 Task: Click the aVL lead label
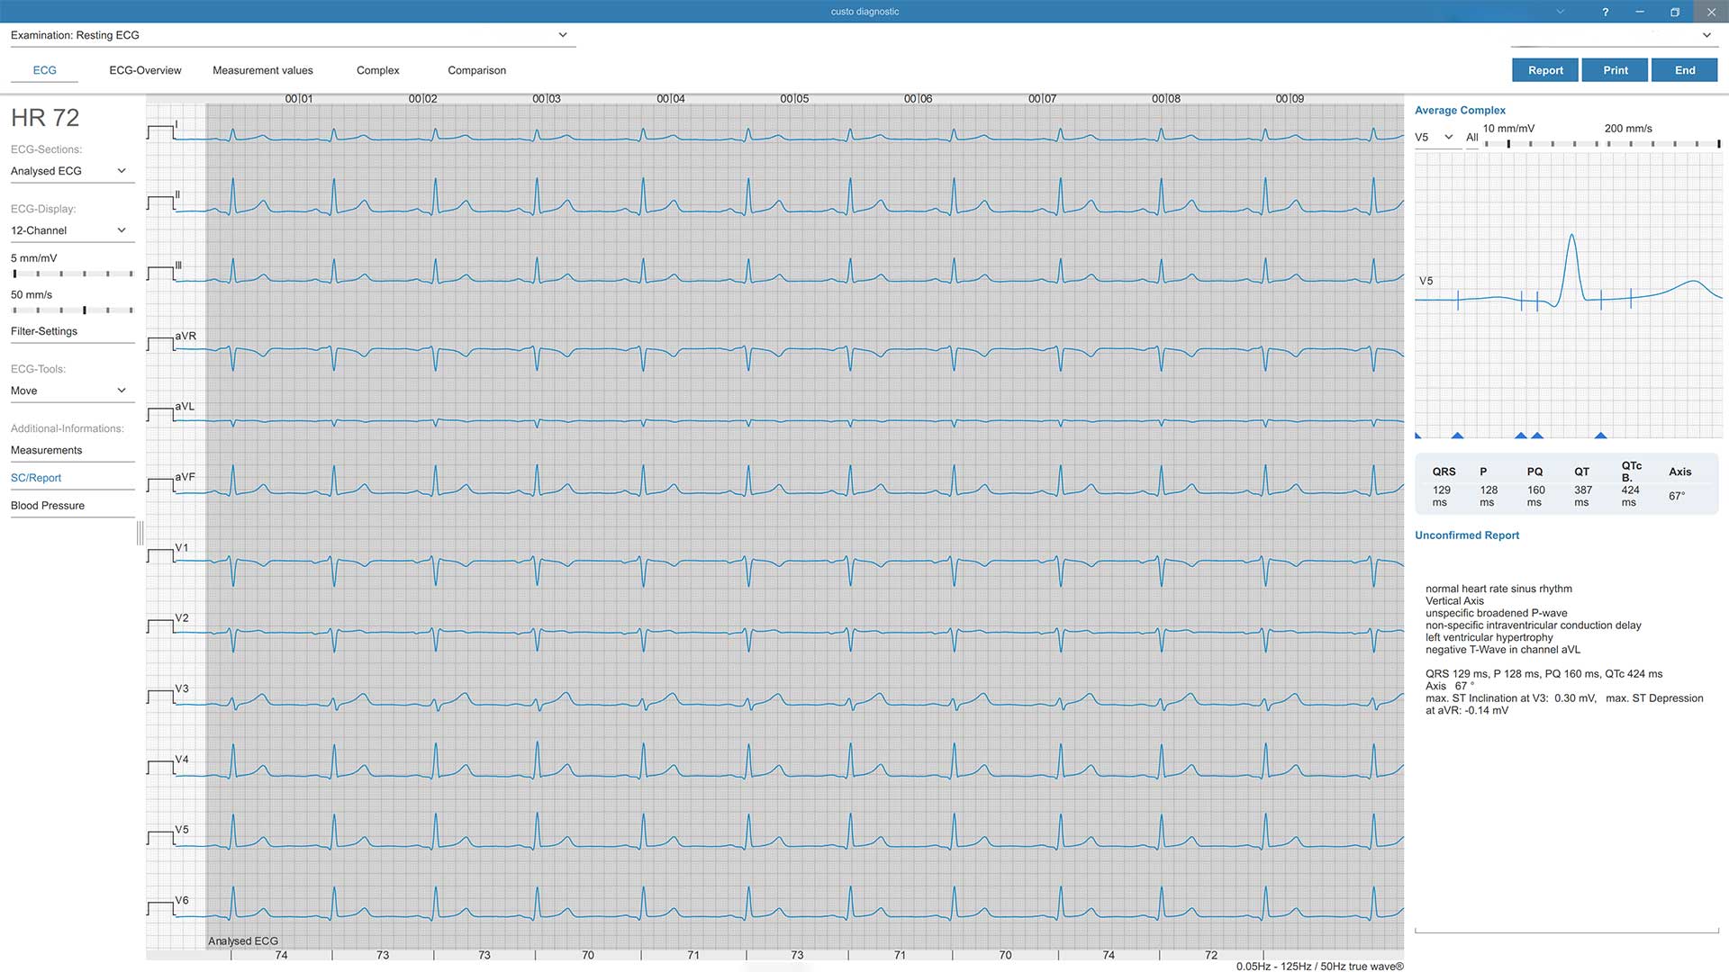point(185,407)
